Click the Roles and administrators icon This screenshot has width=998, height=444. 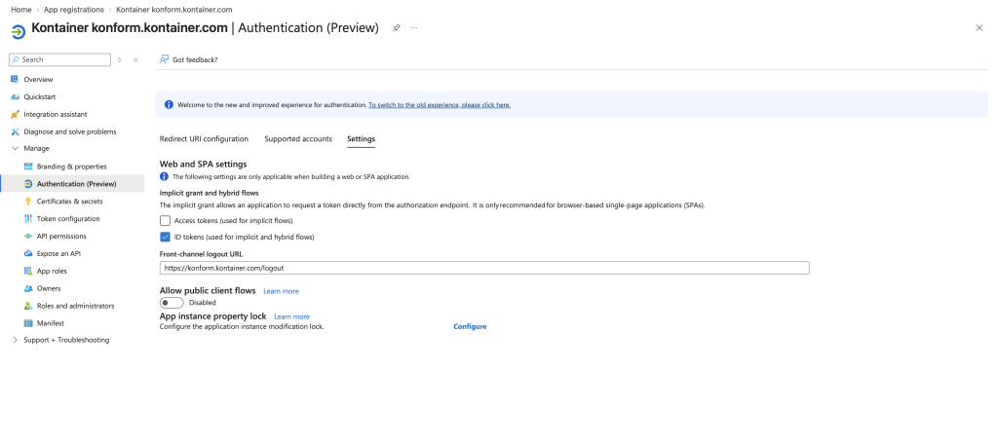28,306
